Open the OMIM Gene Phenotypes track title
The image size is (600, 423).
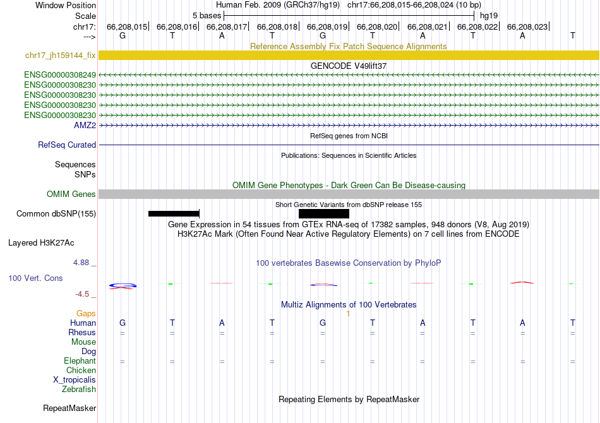(349, 186)
